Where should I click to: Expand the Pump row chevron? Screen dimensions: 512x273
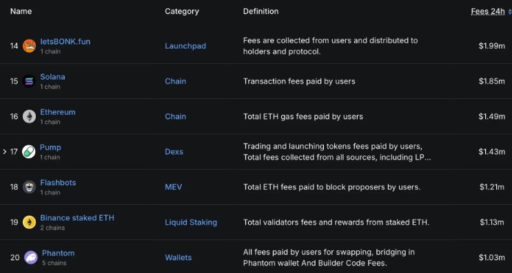pos(5,152)
